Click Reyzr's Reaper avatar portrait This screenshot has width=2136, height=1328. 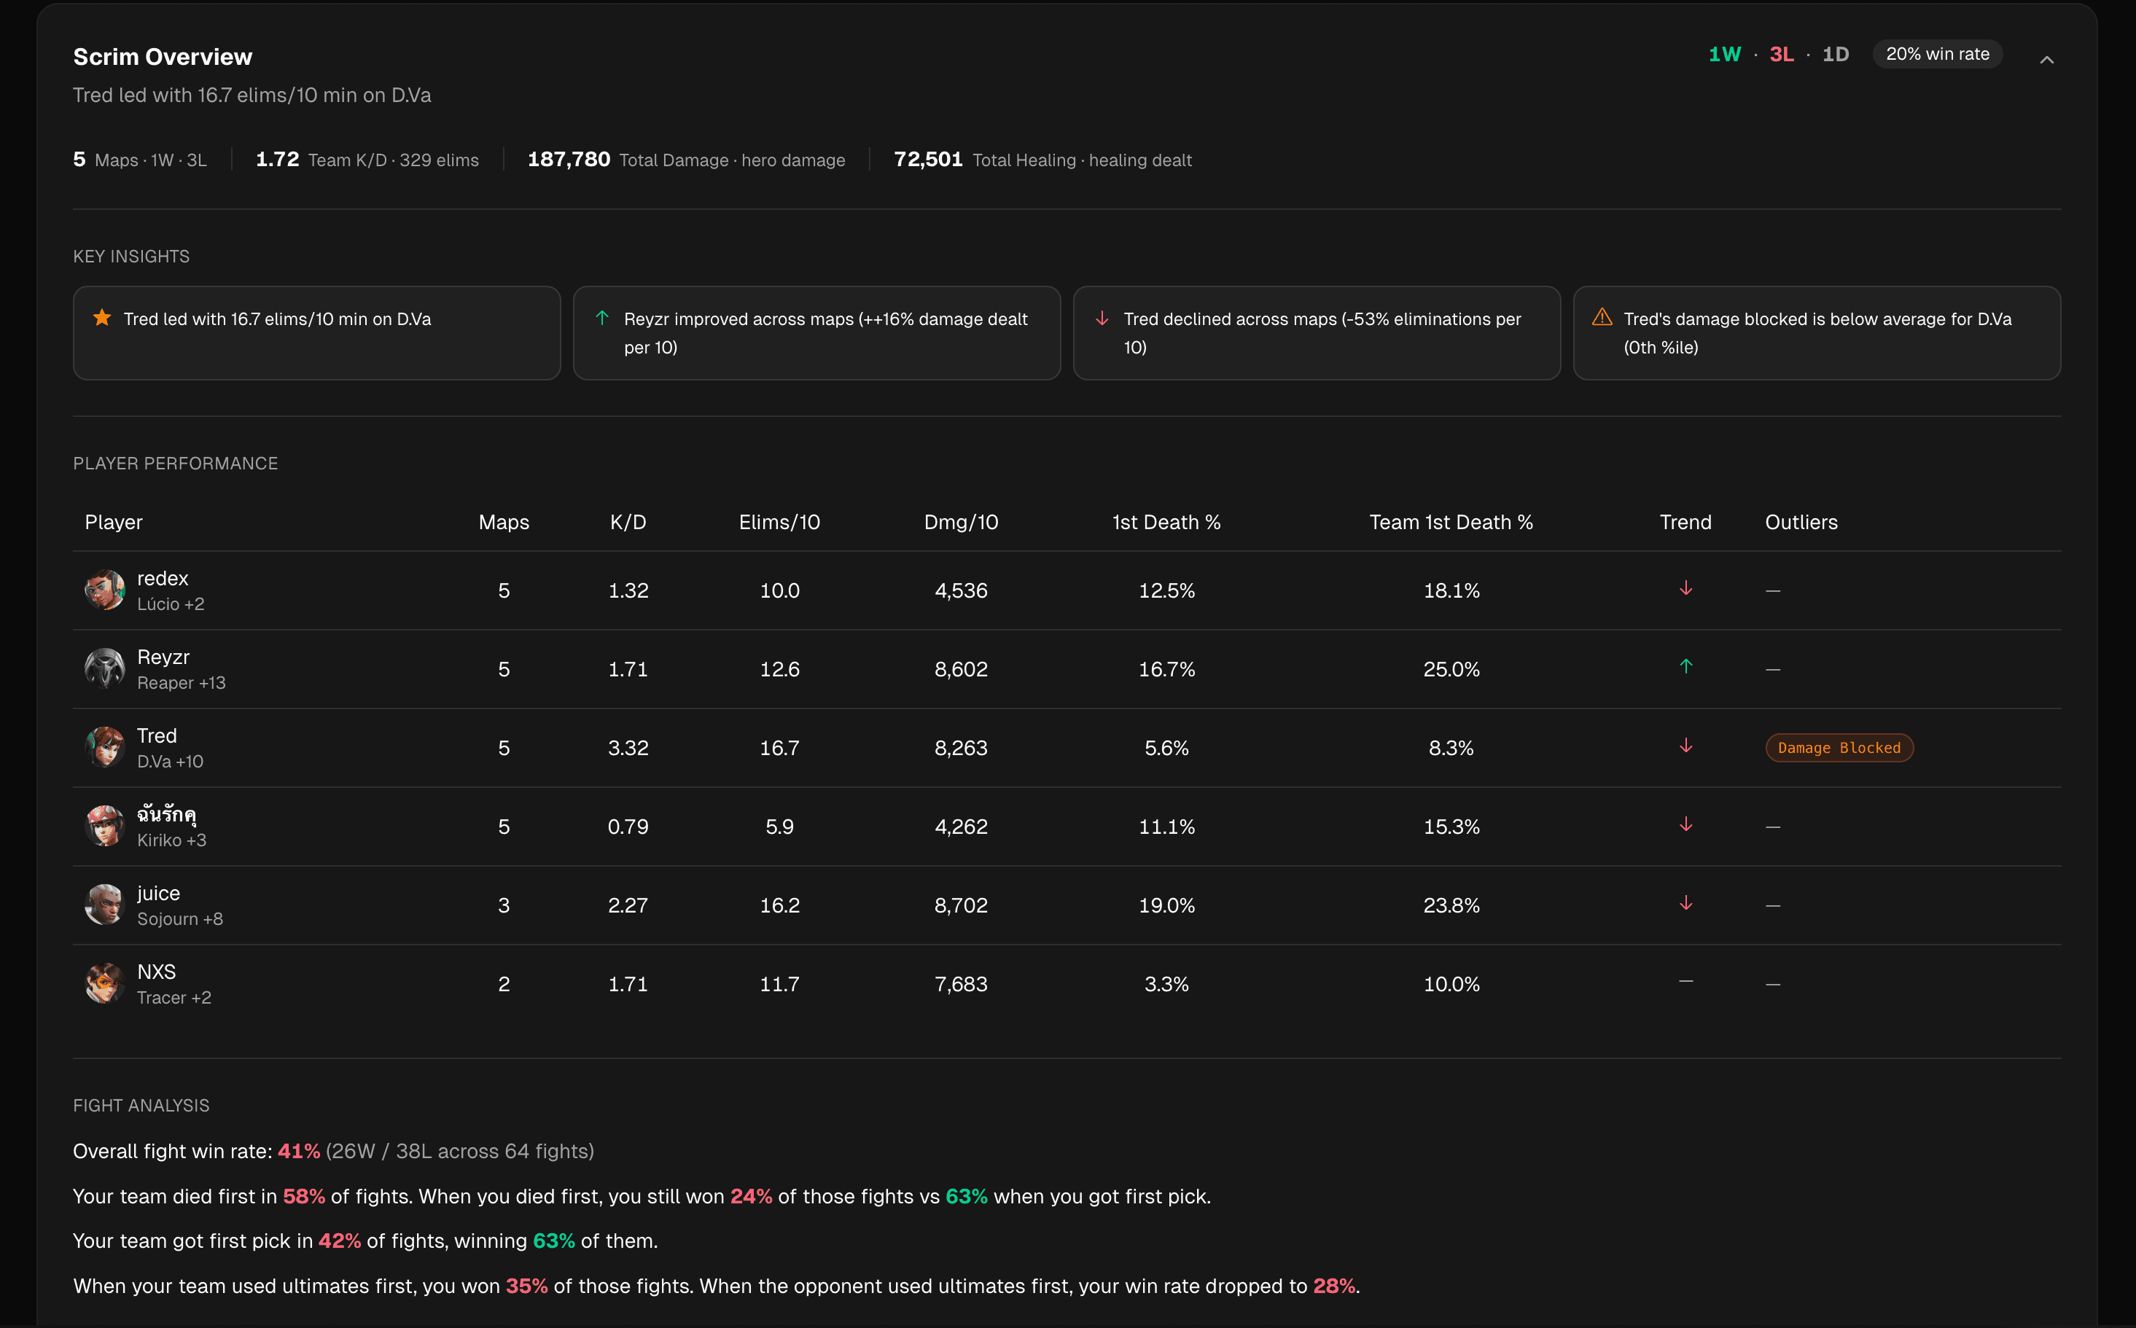click(x=104, y=668)
